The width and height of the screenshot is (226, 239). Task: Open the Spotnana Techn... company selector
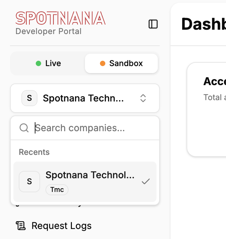point(85,98)
